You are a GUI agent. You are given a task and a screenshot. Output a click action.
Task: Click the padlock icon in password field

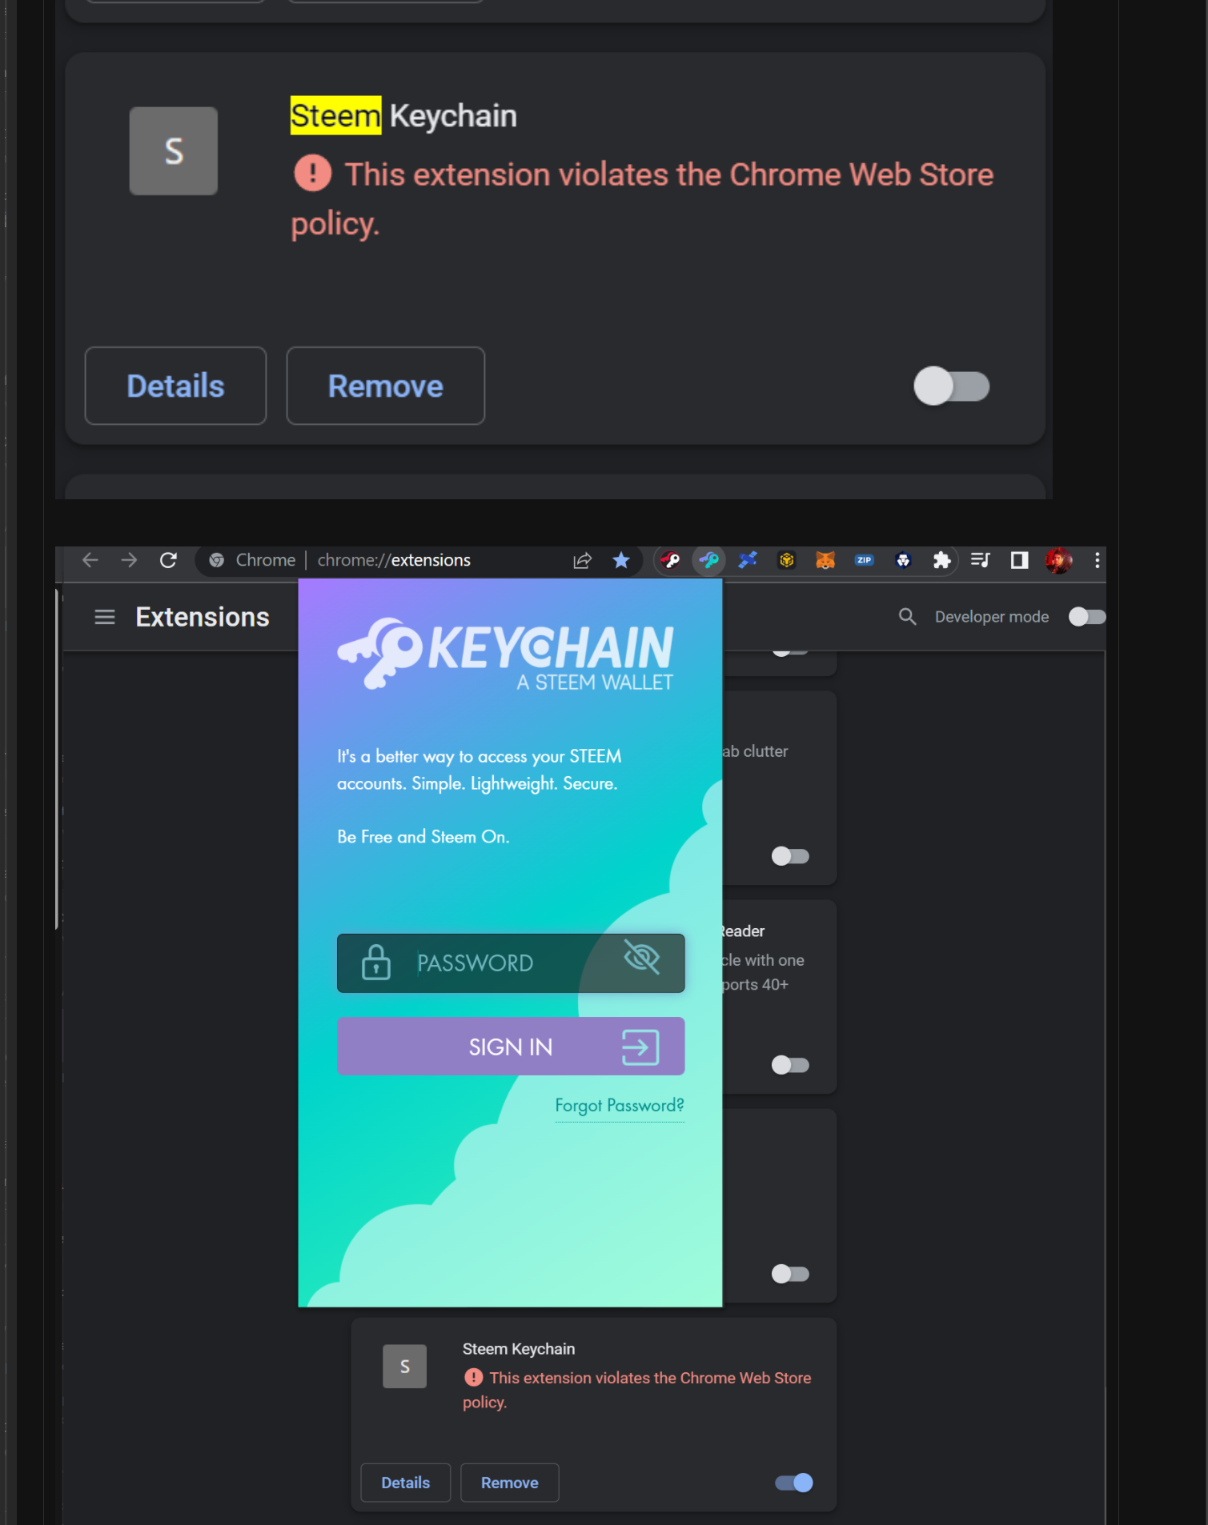pos(376,963)
